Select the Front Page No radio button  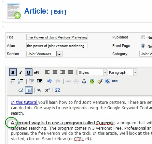click(143, 46)
